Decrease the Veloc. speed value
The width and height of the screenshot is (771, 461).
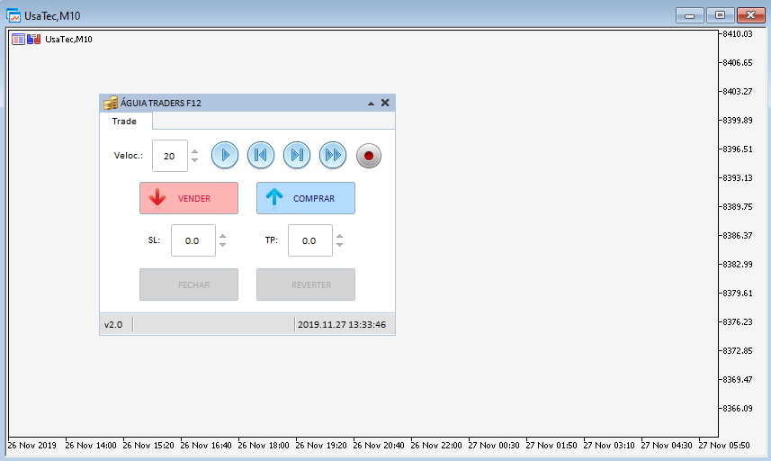pos(195,160)
